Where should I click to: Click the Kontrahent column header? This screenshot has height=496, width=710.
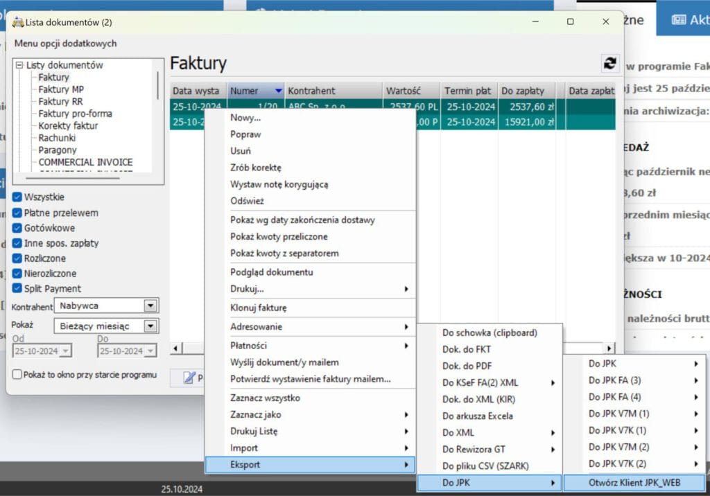pyautogui.click(x=333, y=91)
